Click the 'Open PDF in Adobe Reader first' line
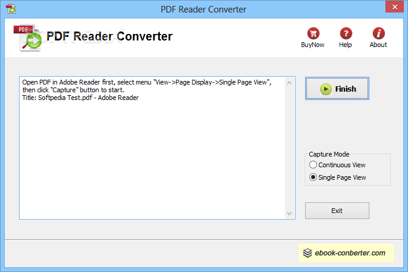 tap(147, 82)
